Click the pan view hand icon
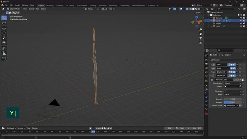This screenshot has height=139, width=247. click(201, 34)
